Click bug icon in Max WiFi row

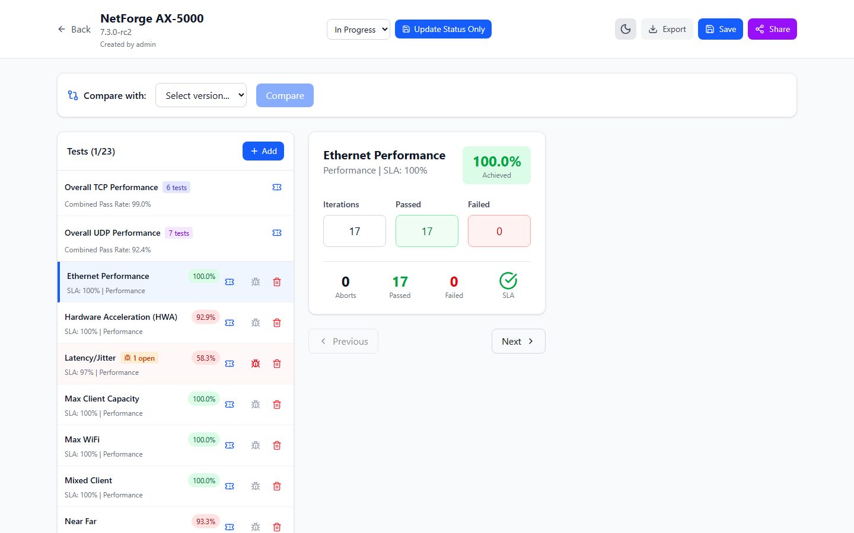coord(256,445)
